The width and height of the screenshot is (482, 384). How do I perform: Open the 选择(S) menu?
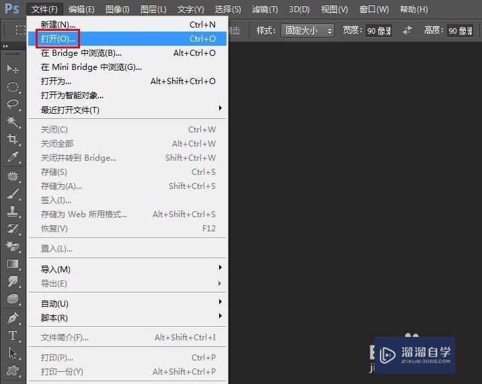(x=227, y=9)
